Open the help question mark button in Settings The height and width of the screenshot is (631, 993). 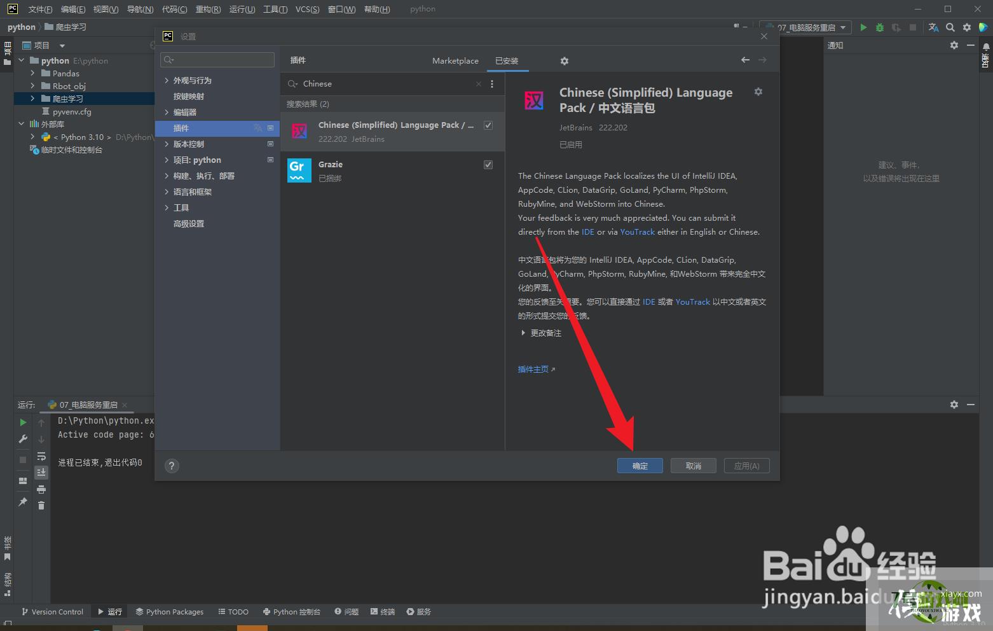[172, 466]
